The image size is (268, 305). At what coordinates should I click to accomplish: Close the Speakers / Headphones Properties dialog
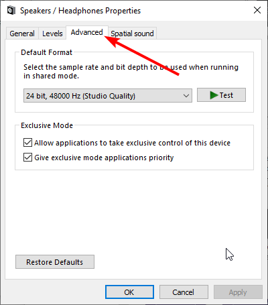[257, 10]
